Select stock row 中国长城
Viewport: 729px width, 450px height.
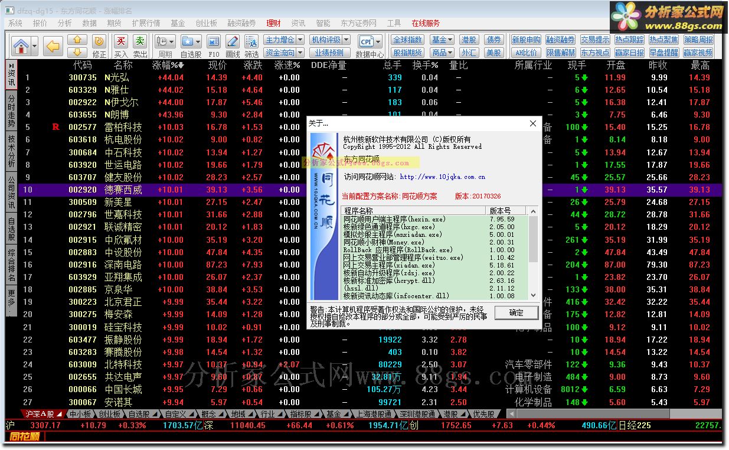point(370,389)
